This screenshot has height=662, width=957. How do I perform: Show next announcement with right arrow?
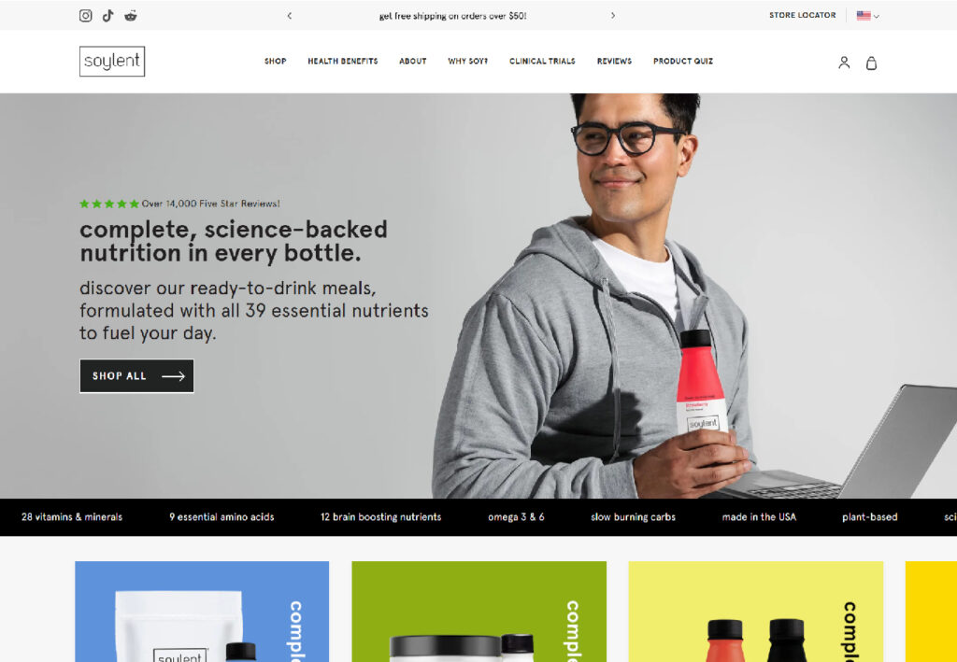(613, 16)
